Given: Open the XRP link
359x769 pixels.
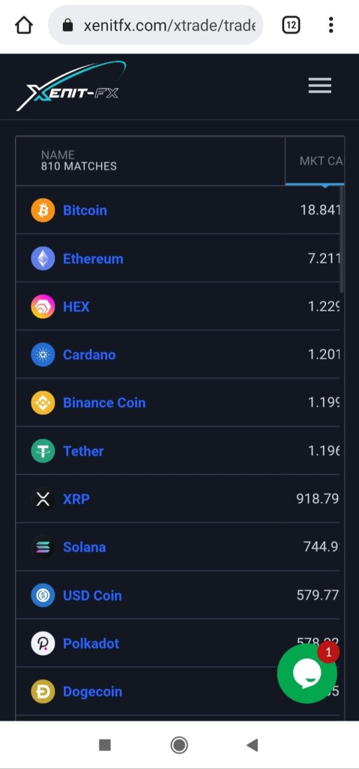Looking at the screenshot, I should click(x=76, y=499).
